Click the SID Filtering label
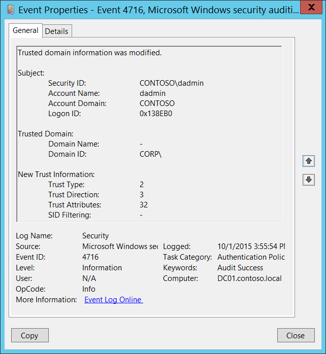The height and width of the screenshot is (354, 326). point(70,215)
